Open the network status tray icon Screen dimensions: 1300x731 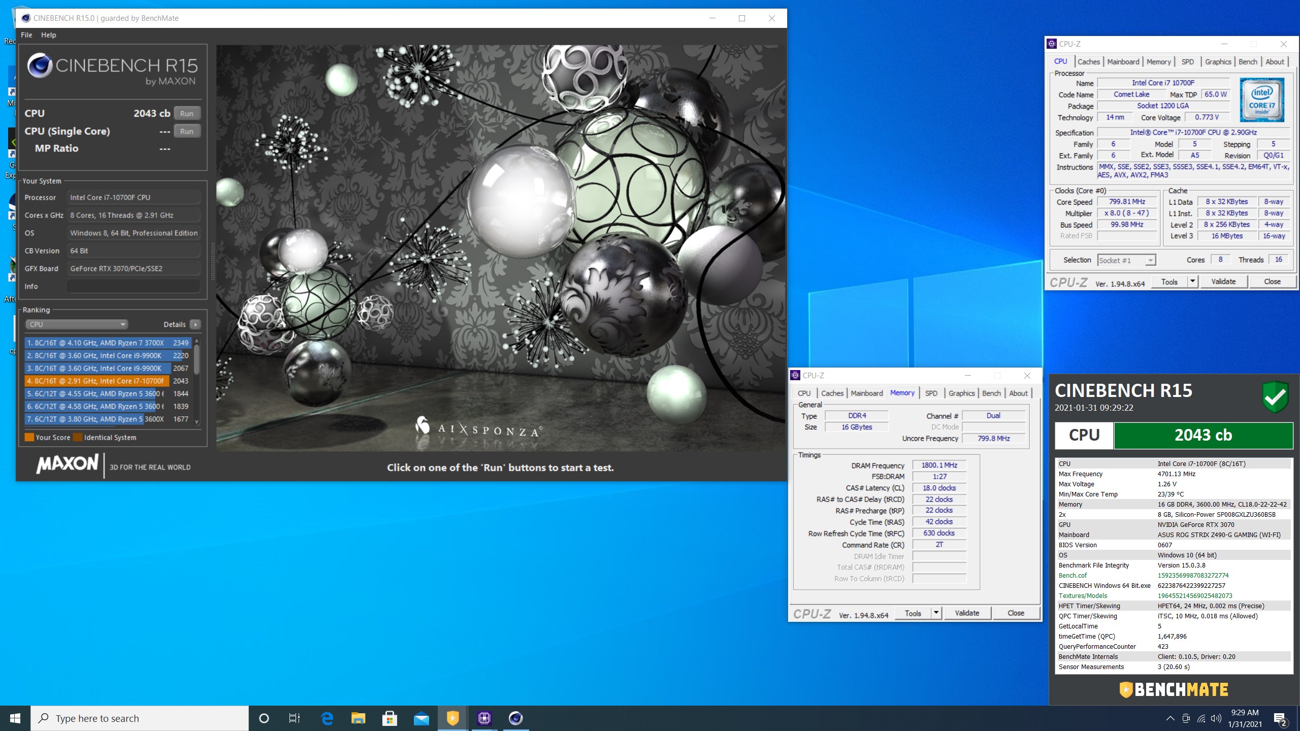(x=1201, y=718)
